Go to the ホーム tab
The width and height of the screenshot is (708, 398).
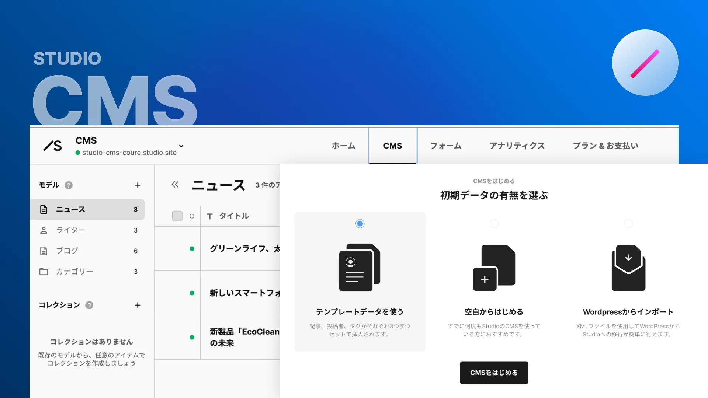click(x=343, y=146)
